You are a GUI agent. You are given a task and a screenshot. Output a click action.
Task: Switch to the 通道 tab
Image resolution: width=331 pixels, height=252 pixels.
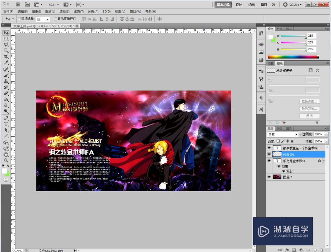[x=280, y=128]
